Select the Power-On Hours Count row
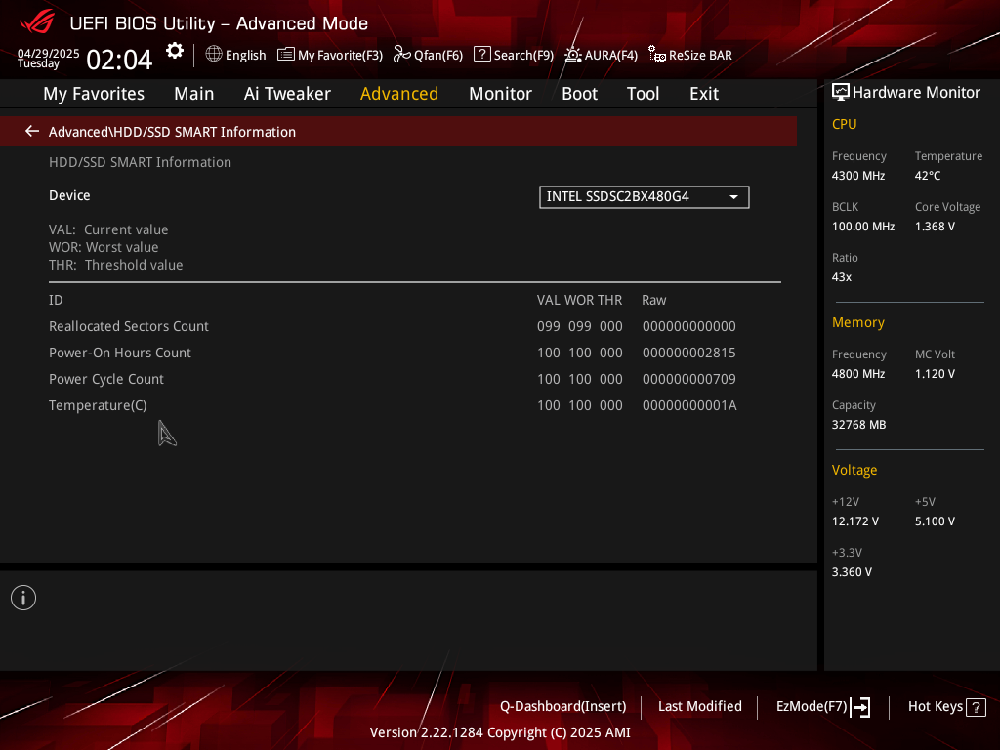1000x750 pixels. 414,353
